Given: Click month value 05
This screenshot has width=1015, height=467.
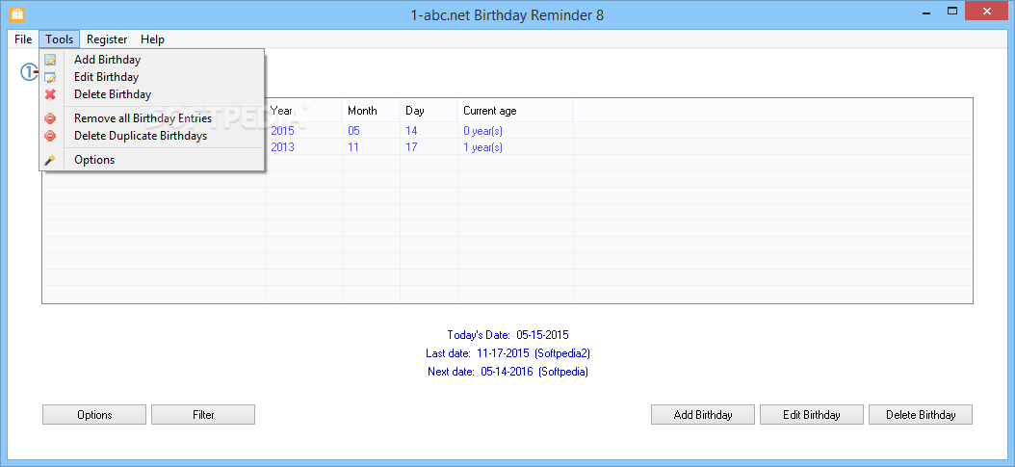Looking at the screenshot, I should 353,131.
